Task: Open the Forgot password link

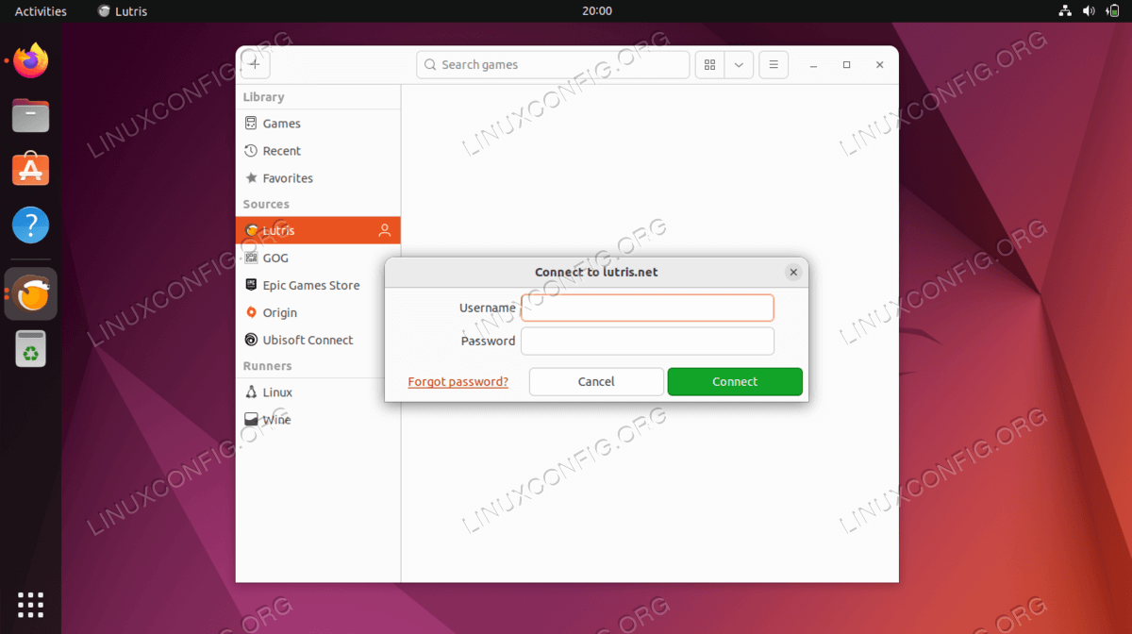Action: tap(458, 382)
